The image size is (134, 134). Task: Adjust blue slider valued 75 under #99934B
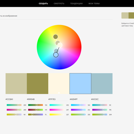tap(36, 115)
